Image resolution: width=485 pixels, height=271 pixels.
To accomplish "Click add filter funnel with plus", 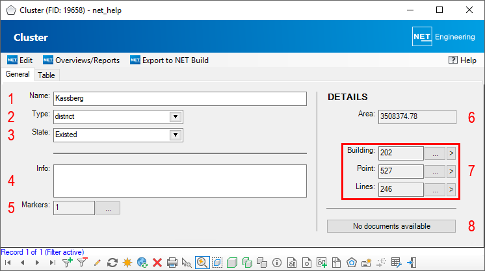I will tap(67, 263).
